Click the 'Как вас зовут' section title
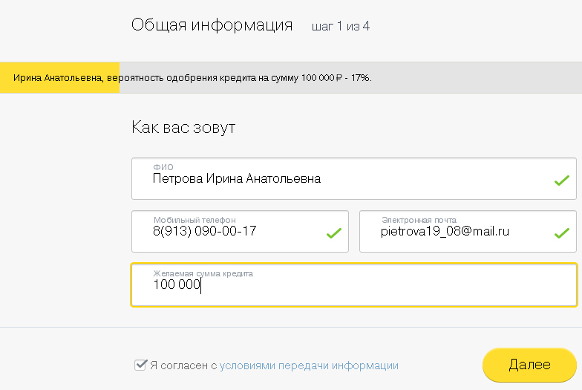 click(x=183, y=127)
